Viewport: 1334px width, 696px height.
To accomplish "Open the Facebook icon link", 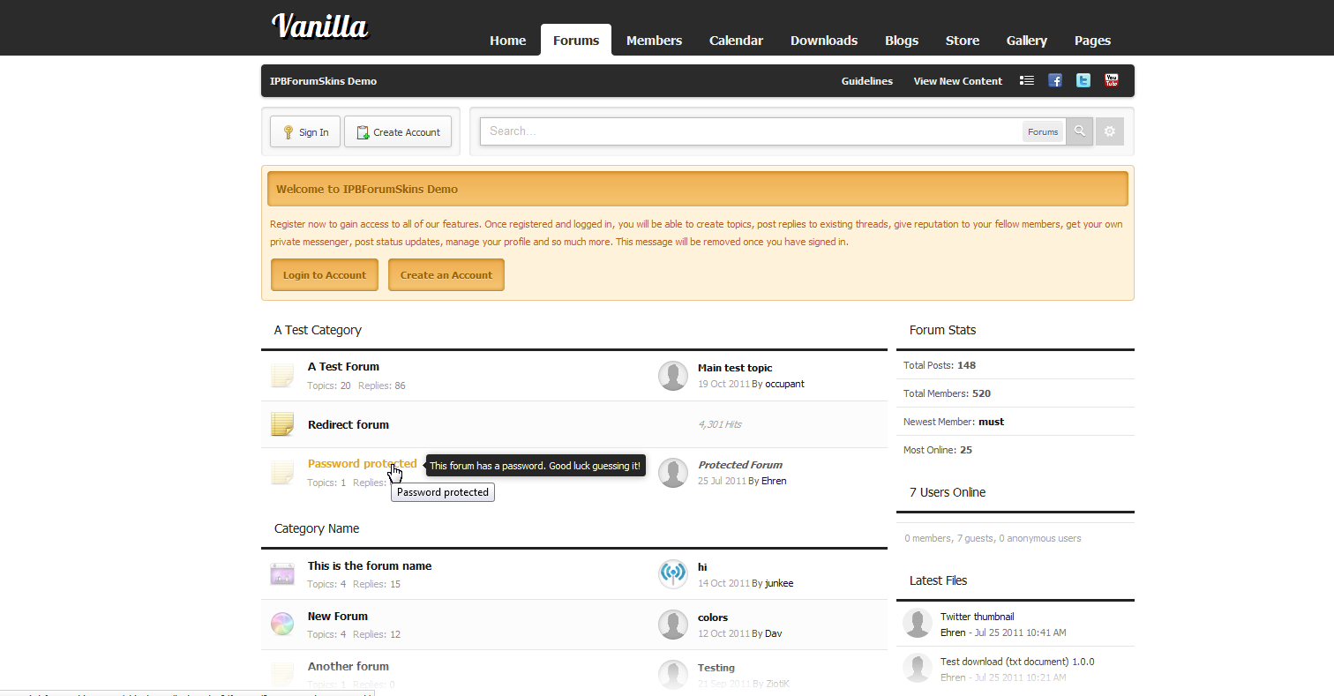I will [1054, 80].
